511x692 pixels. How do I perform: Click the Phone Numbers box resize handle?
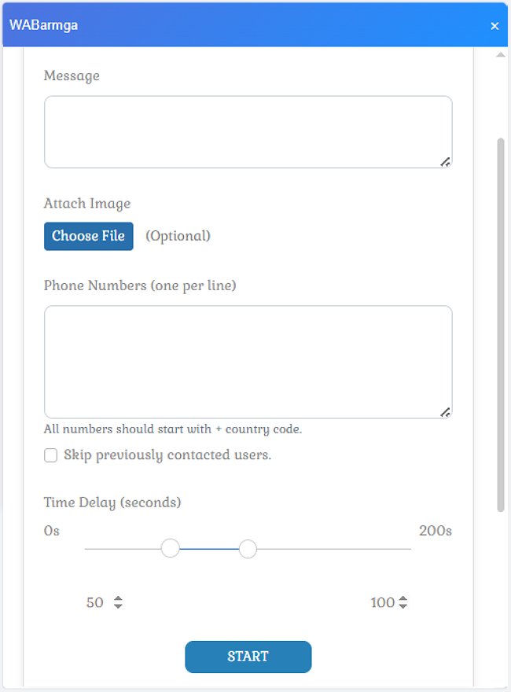(x=445, y=411)
